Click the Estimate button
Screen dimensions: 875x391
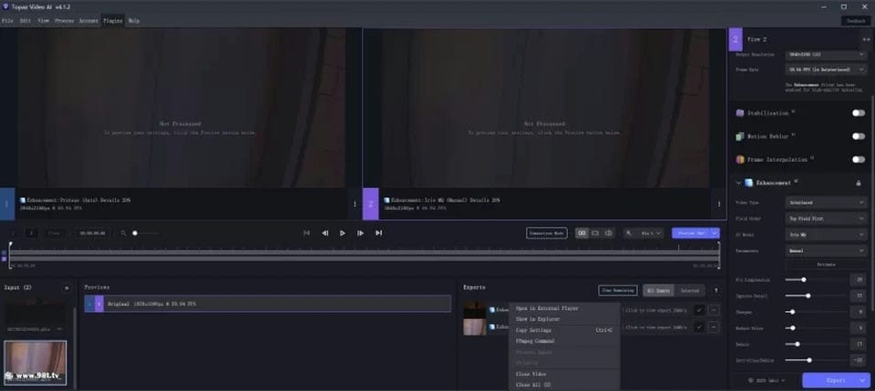pyautogui.click(x=826, y=265)
